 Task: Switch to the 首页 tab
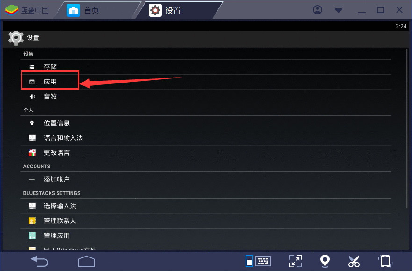(x=92, y=10)
